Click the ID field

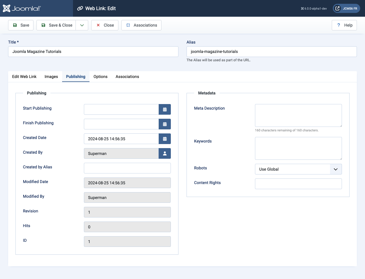(x=127, y=242)
